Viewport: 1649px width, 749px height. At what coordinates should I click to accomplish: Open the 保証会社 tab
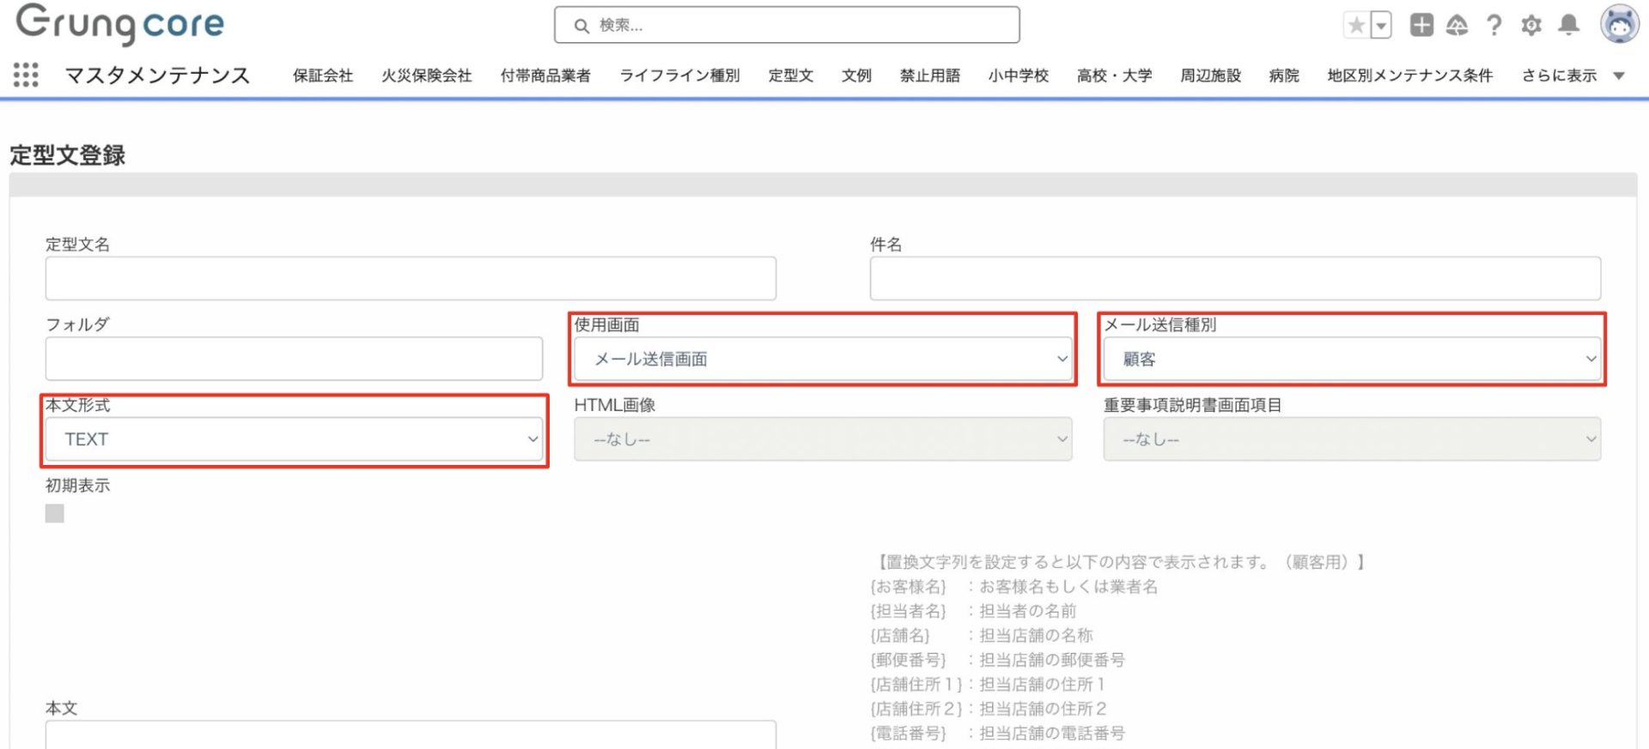click(x=323, y=76)
